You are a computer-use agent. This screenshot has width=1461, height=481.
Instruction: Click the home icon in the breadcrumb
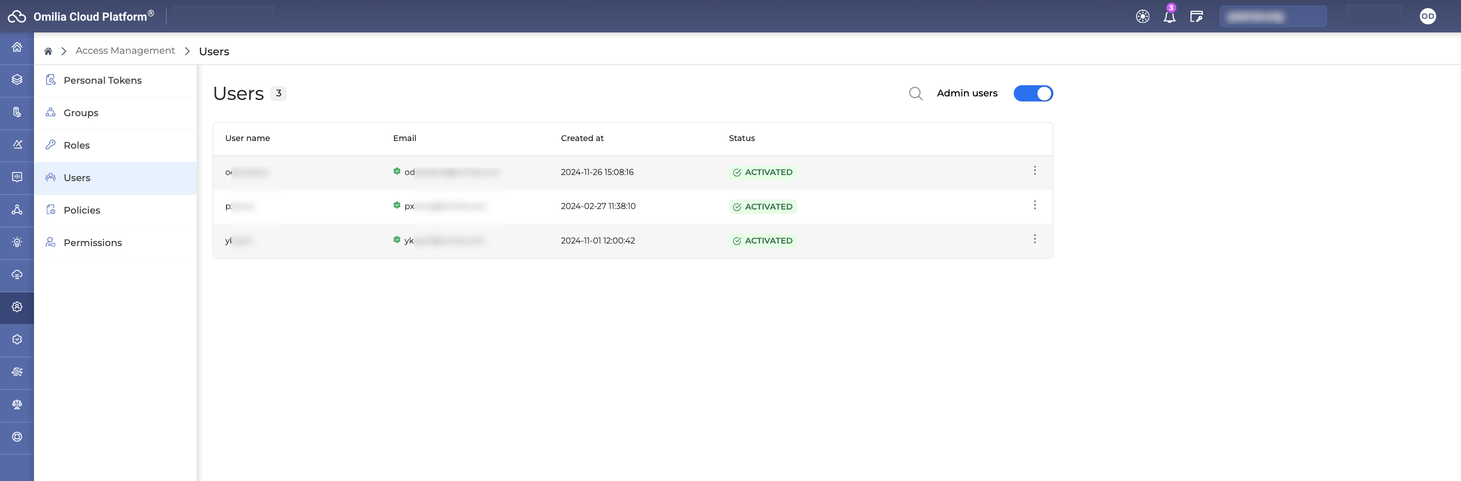click(48, 52)
